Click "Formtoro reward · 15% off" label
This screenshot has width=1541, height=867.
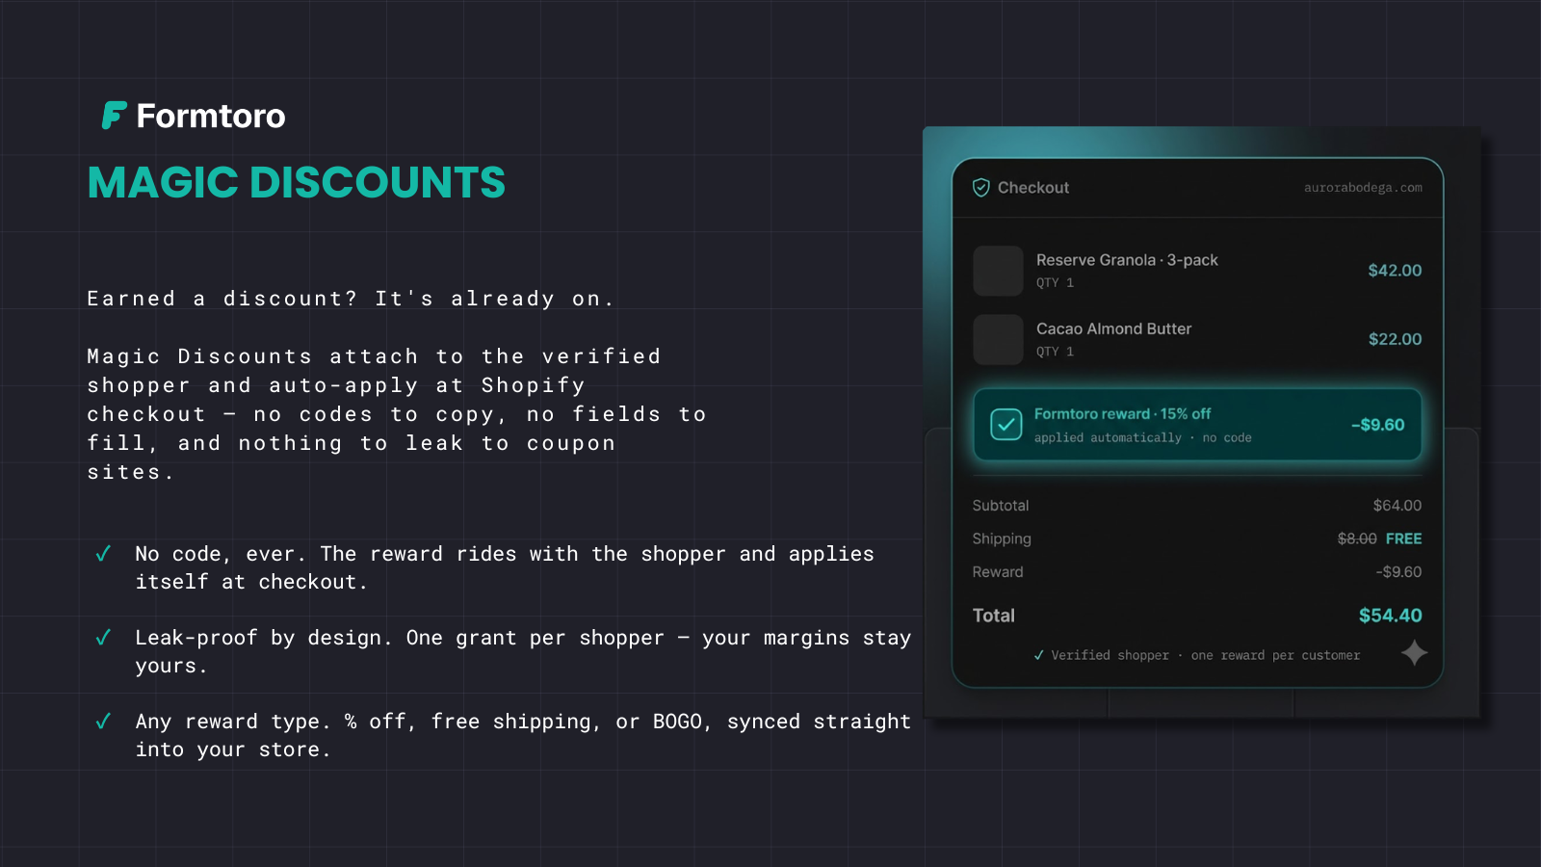pyautogui.click(x=1122, y=413)
